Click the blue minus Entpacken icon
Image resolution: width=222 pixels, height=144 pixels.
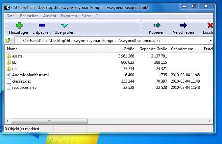pyautogui.click(x=42, y=25)
